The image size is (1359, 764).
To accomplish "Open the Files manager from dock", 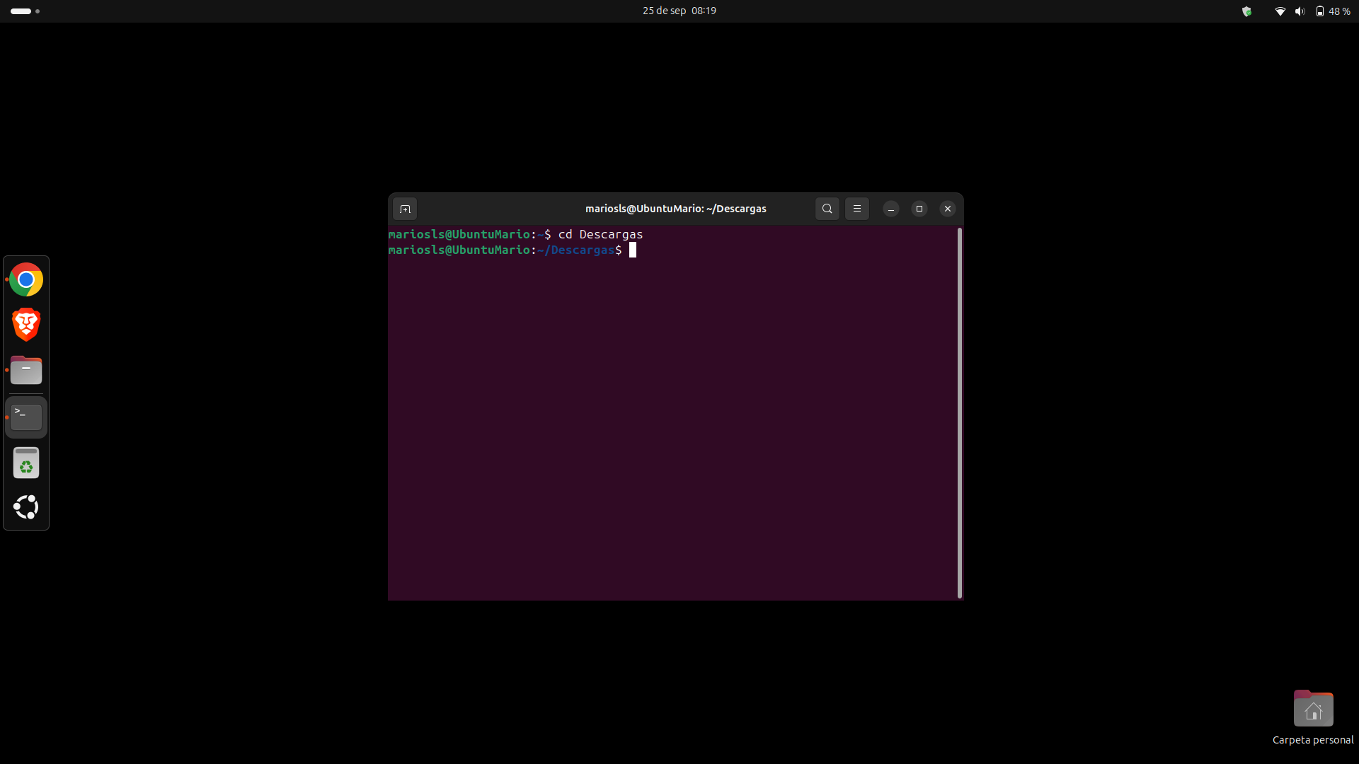I will 26,370.
